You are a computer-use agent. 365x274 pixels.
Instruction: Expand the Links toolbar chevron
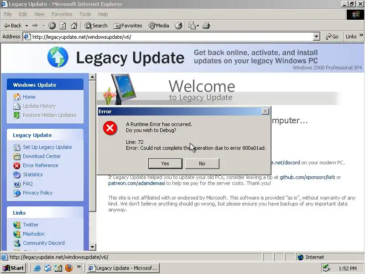point(361,35)
